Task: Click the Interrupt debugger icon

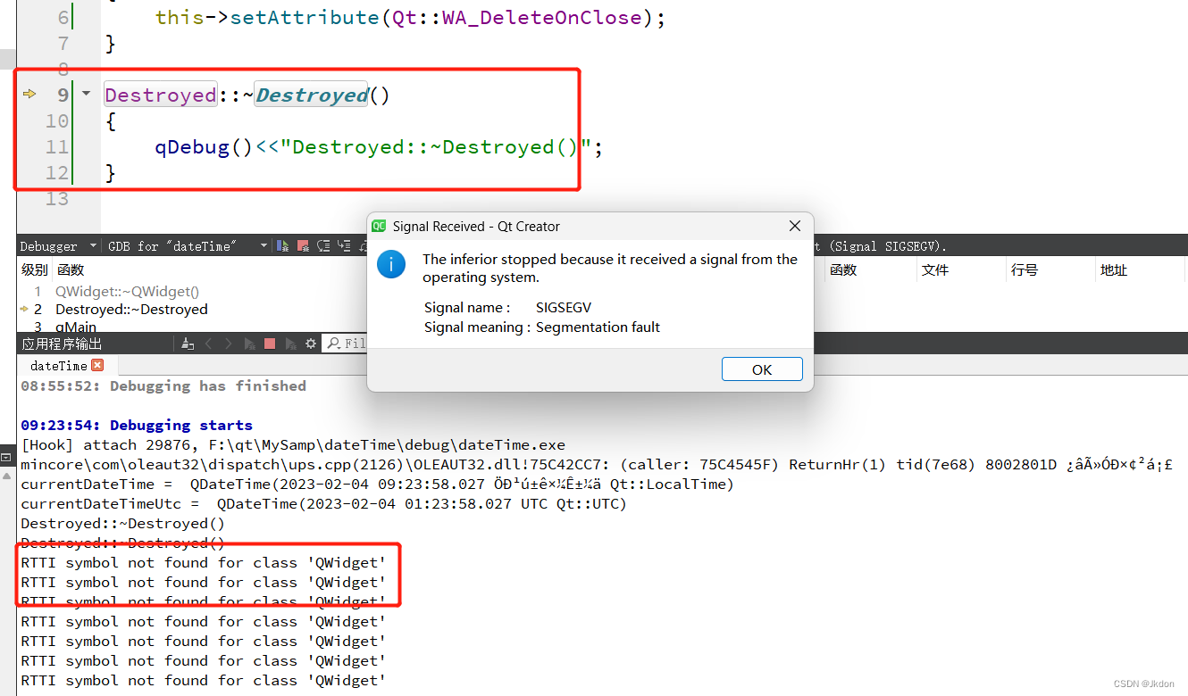Action: [302, 246]
